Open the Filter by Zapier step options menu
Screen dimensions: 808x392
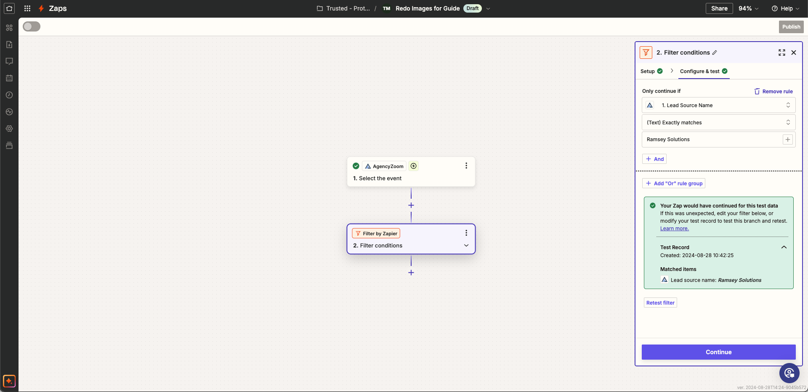(x=466, y=233)
